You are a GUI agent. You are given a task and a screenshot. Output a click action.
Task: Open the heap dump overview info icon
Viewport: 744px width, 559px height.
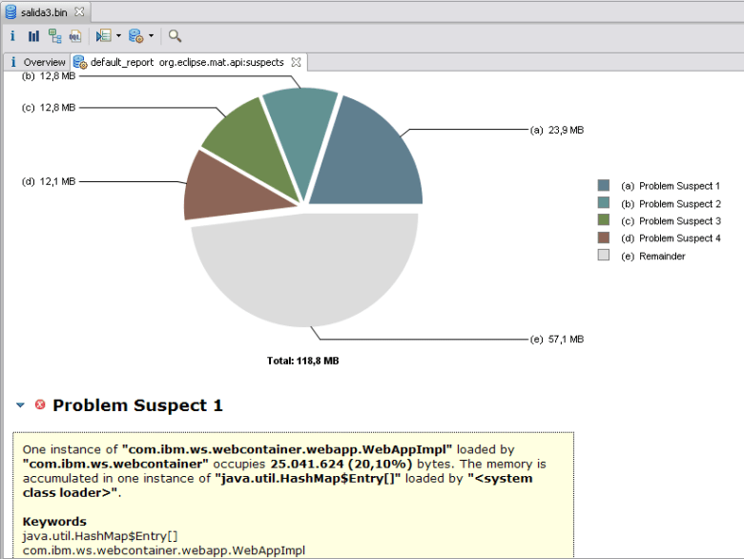tap(13, 36)
